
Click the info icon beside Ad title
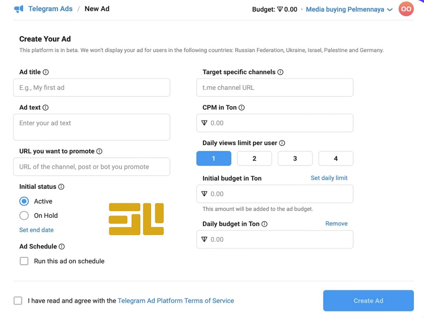46,72
